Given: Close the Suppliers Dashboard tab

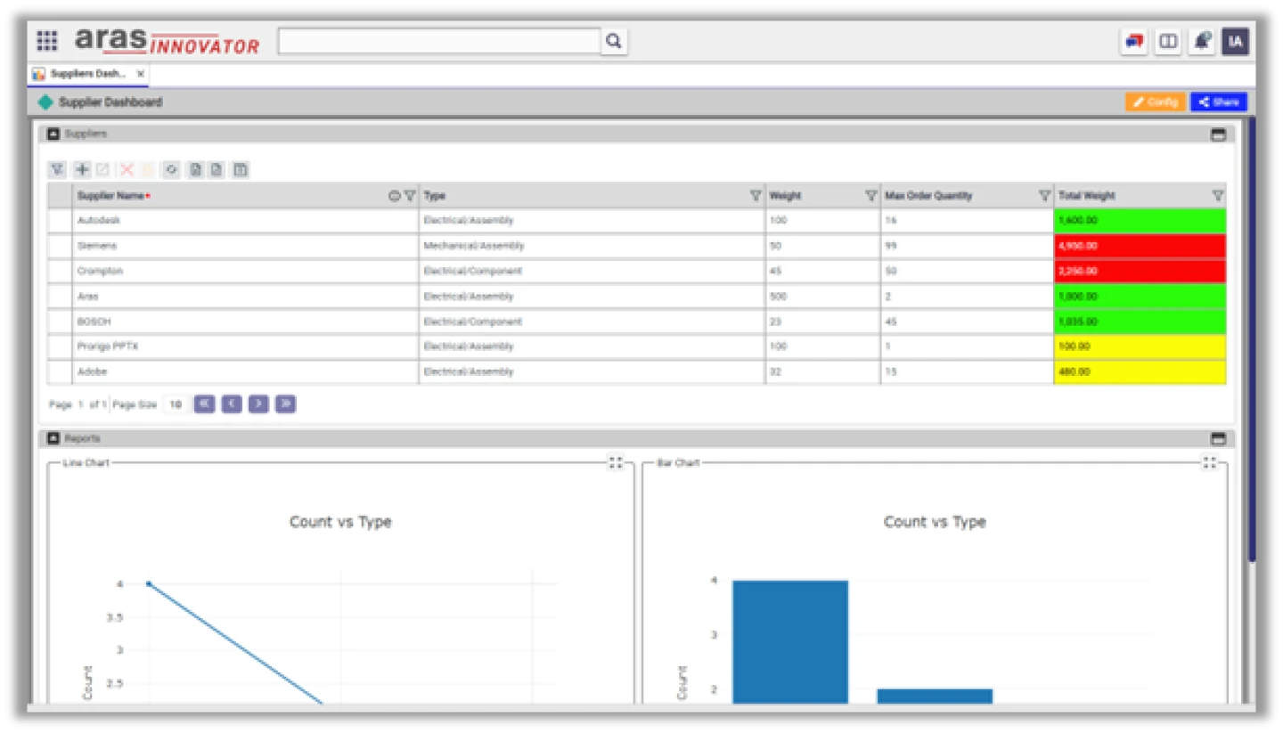Looking at the screenshot, I should [141, 74].
